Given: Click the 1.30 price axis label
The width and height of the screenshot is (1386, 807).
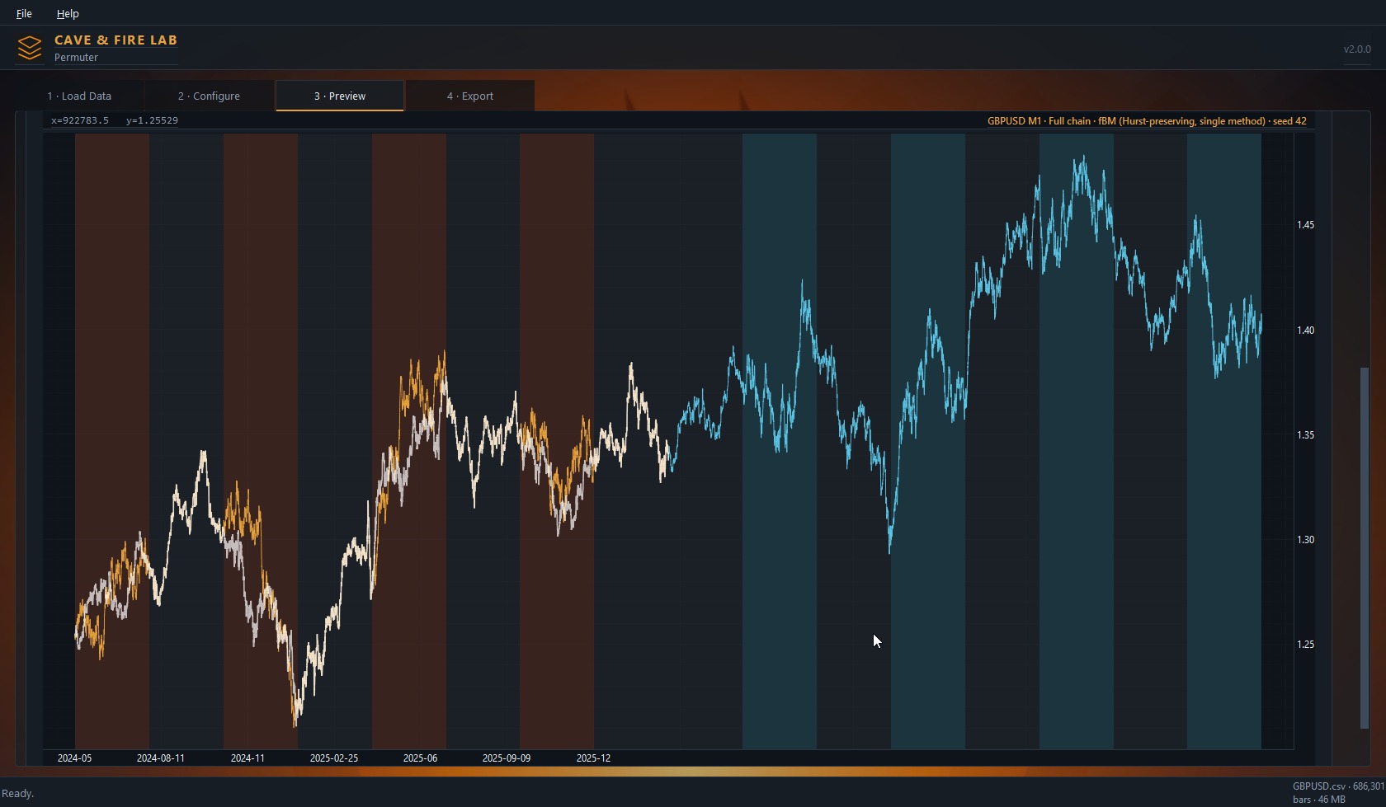Looking at the screenshot, I should point(1305,539).
